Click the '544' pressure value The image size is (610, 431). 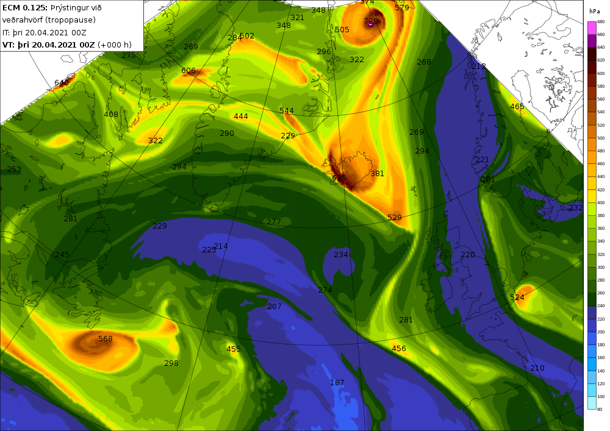click(x=286, y=111)
